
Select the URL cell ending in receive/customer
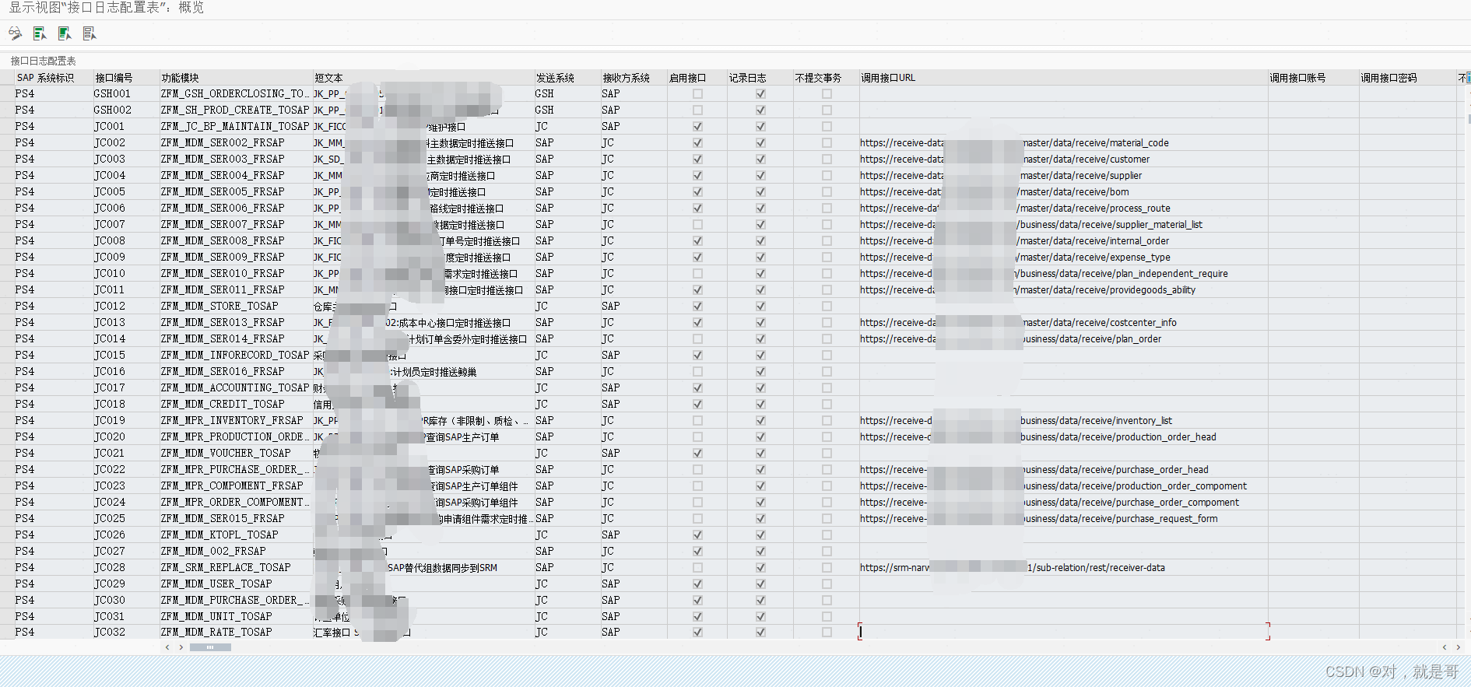coord(1063,159)
